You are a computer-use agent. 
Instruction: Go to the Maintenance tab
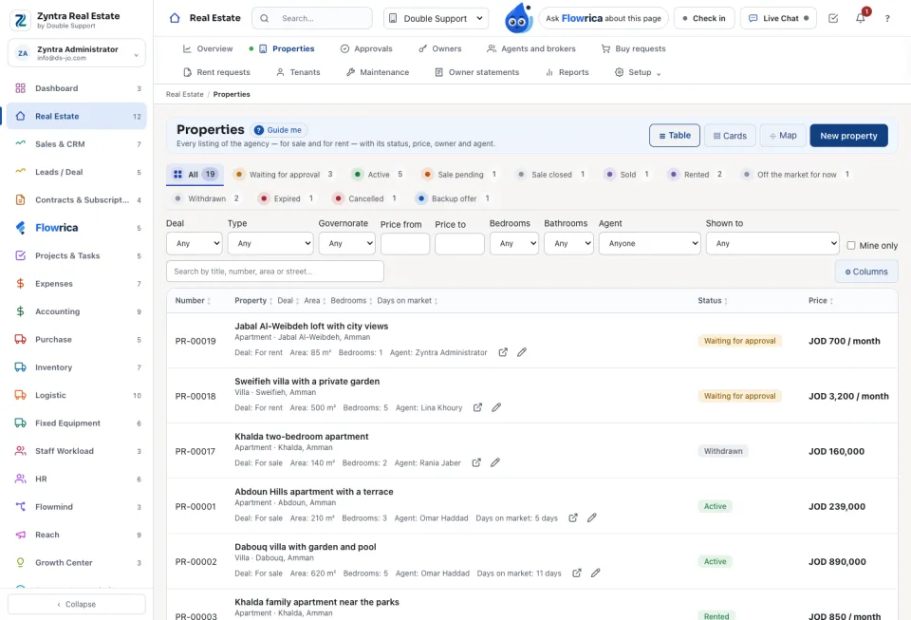coord(378,72)
